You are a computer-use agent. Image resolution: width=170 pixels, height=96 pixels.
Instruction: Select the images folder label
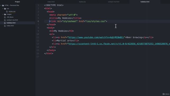[x=9, y=14]
